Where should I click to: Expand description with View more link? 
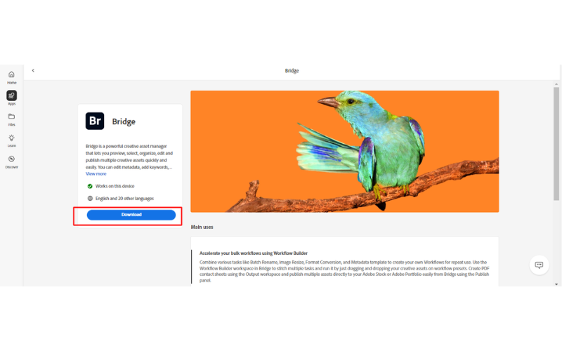pyautogui.click(x=96, y=173)
